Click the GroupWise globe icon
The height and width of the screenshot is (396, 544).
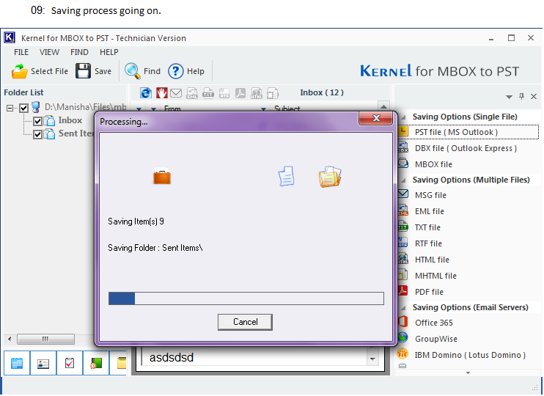[403, 337]
